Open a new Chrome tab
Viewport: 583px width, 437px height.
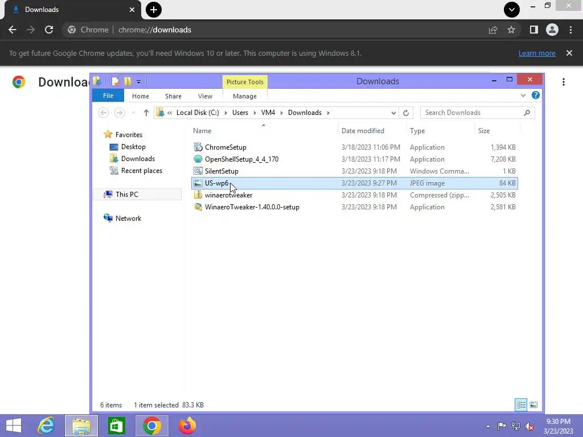[x=154, y=10]
